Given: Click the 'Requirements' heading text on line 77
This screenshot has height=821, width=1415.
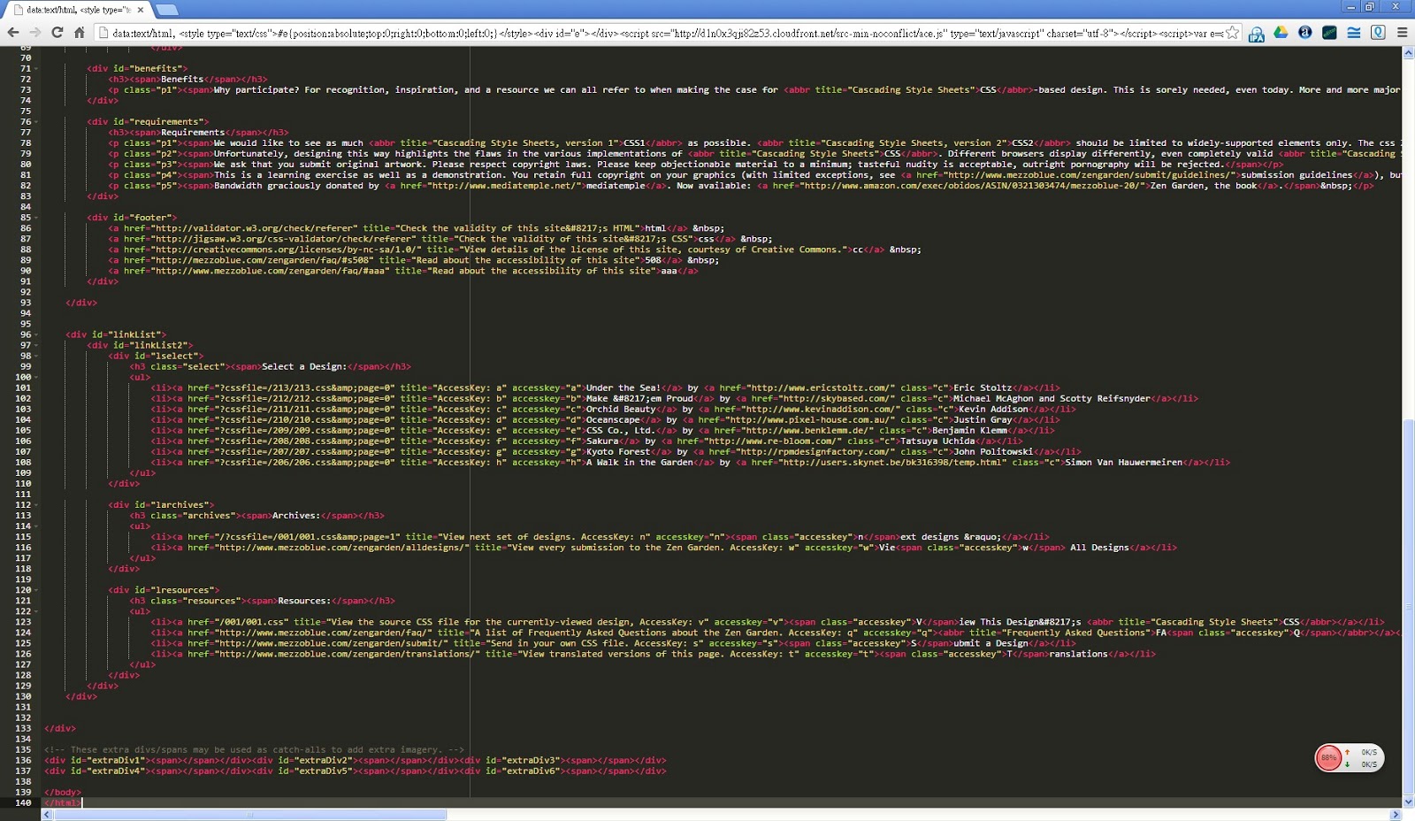Looking at the screenshot, I should coord(193,133).
